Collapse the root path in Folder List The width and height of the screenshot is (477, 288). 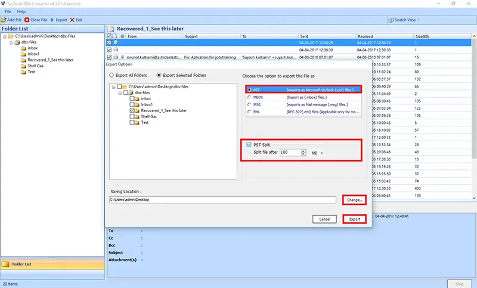click(5, 36)
